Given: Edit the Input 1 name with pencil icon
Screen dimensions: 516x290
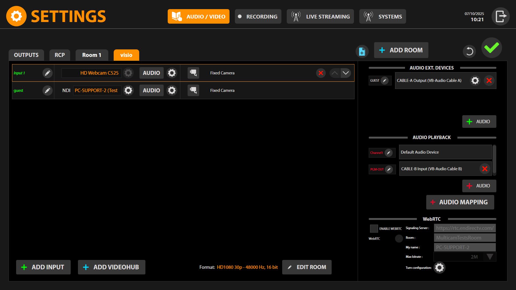Looking at the screenshot, I should [48, 73].
